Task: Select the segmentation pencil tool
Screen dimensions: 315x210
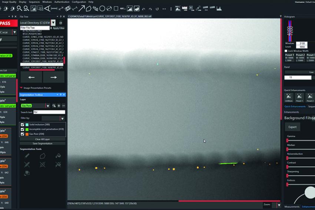Action: click(27, 156)
